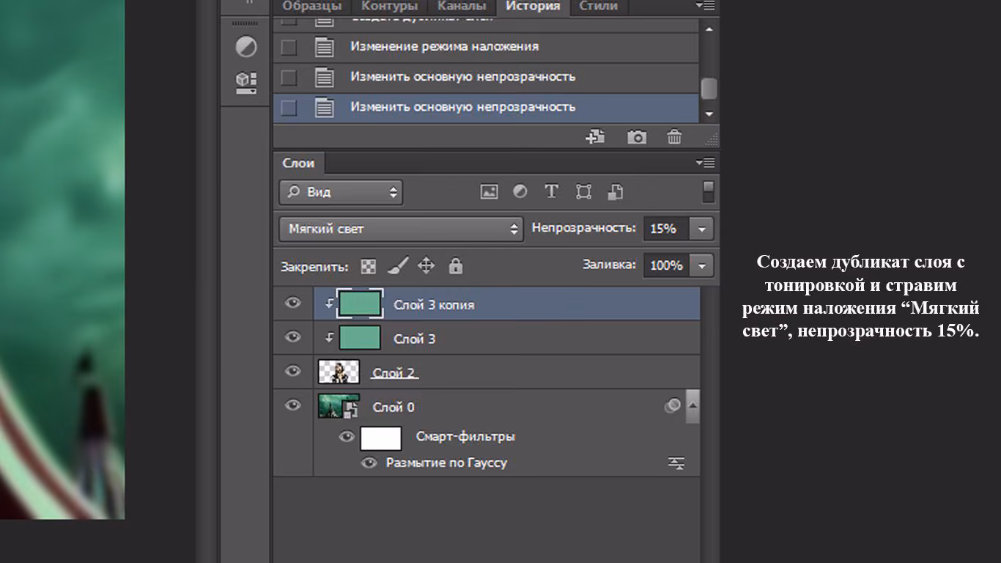The height and width of the screenshot is (563, 1001).
Task: Select layer name Слой 3 копия
Action: pyautogui.click(x=434, y=305)
